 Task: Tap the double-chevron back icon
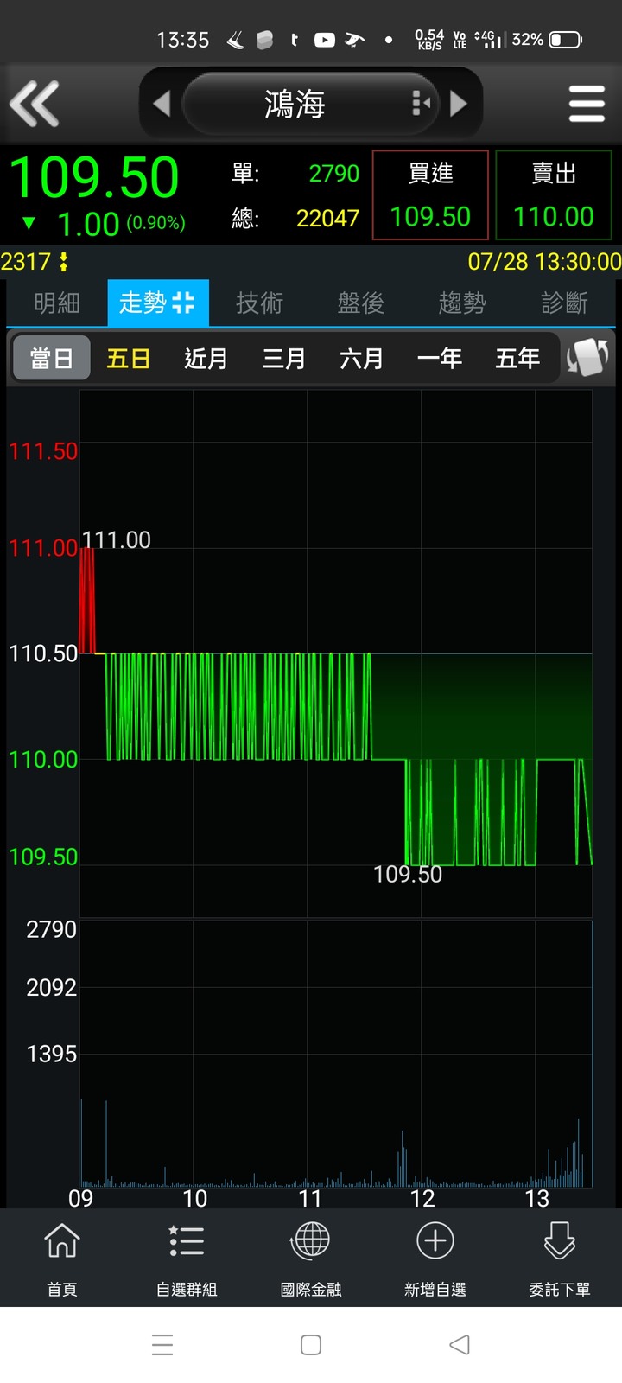[x=35, y=104]
